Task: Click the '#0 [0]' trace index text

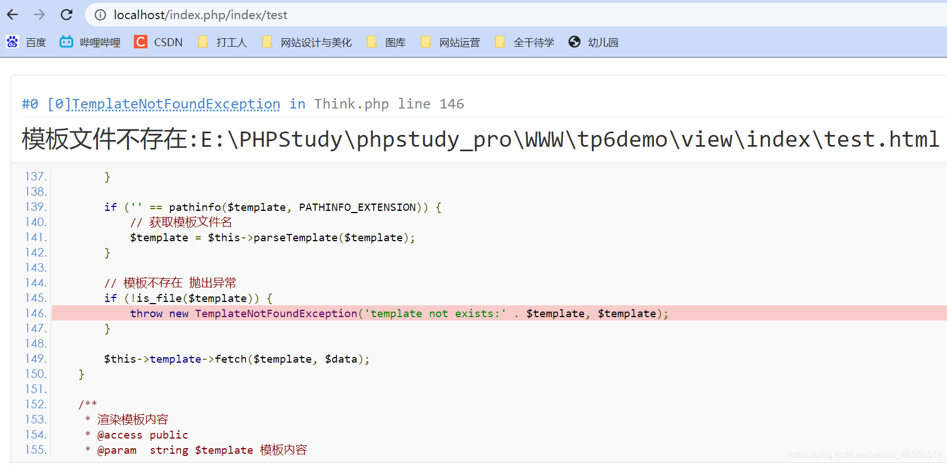Action: (x=46, y=104)
